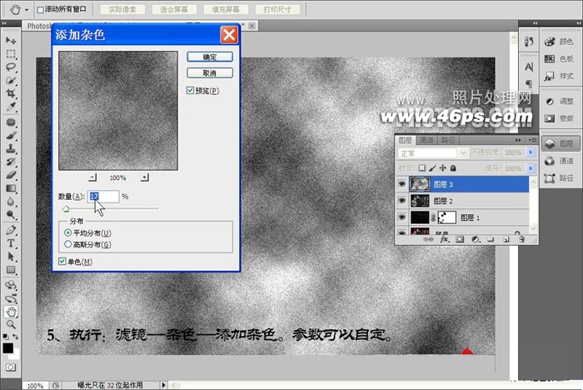583x390 pixels.
Task: Toggle the Monochromatic checkbox
Action: [x=62, y=262]
